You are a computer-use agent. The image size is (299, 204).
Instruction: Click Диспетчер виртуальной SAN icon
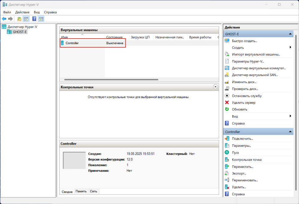[227, 75]
